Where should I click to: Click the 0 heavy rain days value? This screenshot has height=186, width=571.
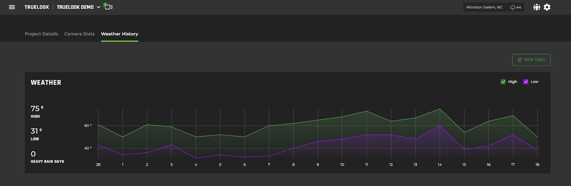point(33,154)
